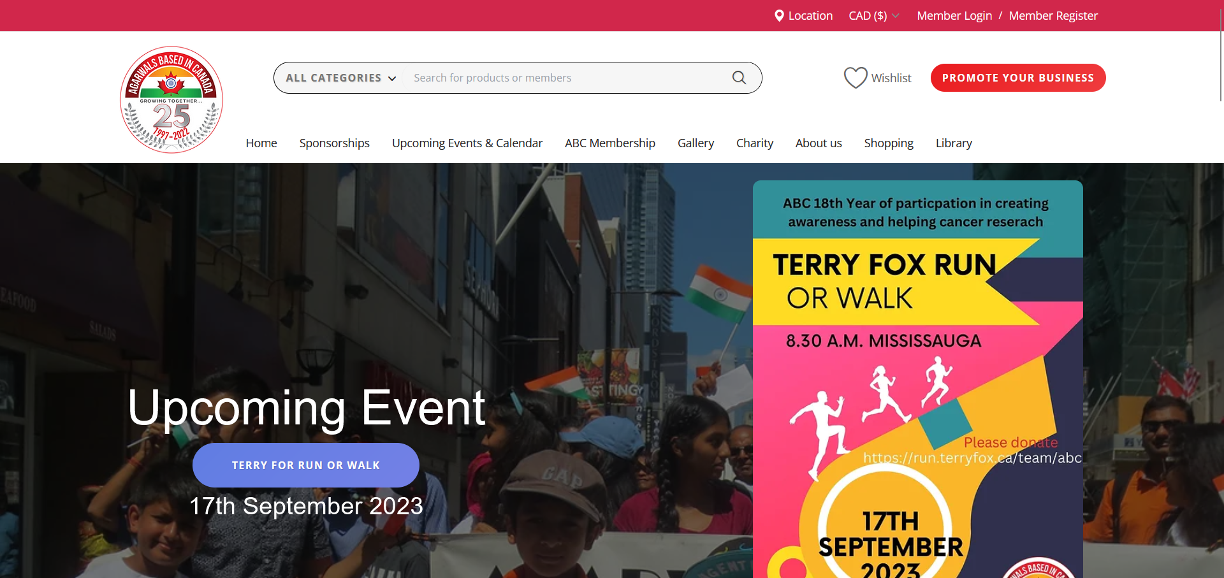Viewport: 1224px width, 578px height.
Task: Select the ABC Membership menu item
Action: [610, 143]
